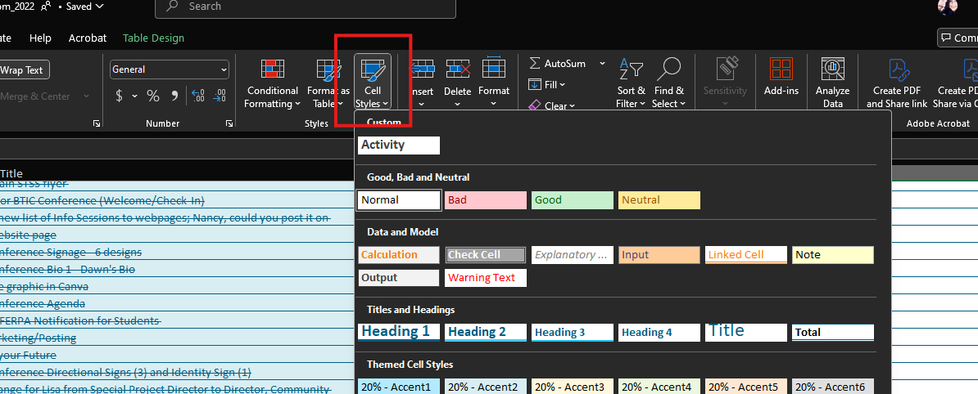Open the number format General dropdown
The width and height of the screenshot is (978, 394).
170,69
